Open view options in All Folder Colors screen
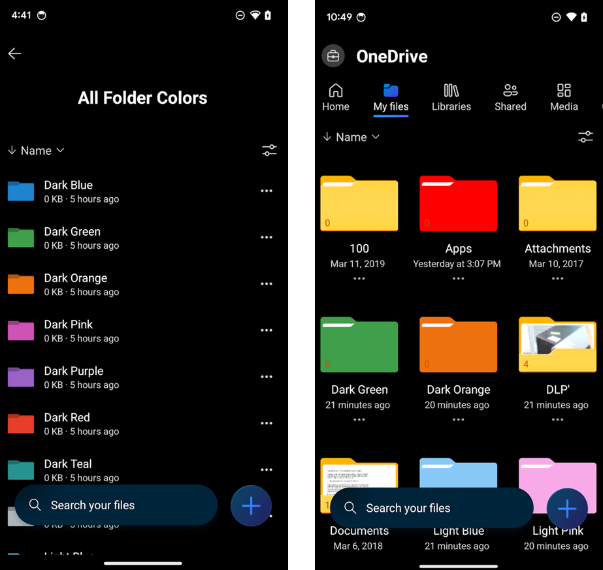This screenshot has height=570, width=603. pyautogui.click(x=269, y=150)
